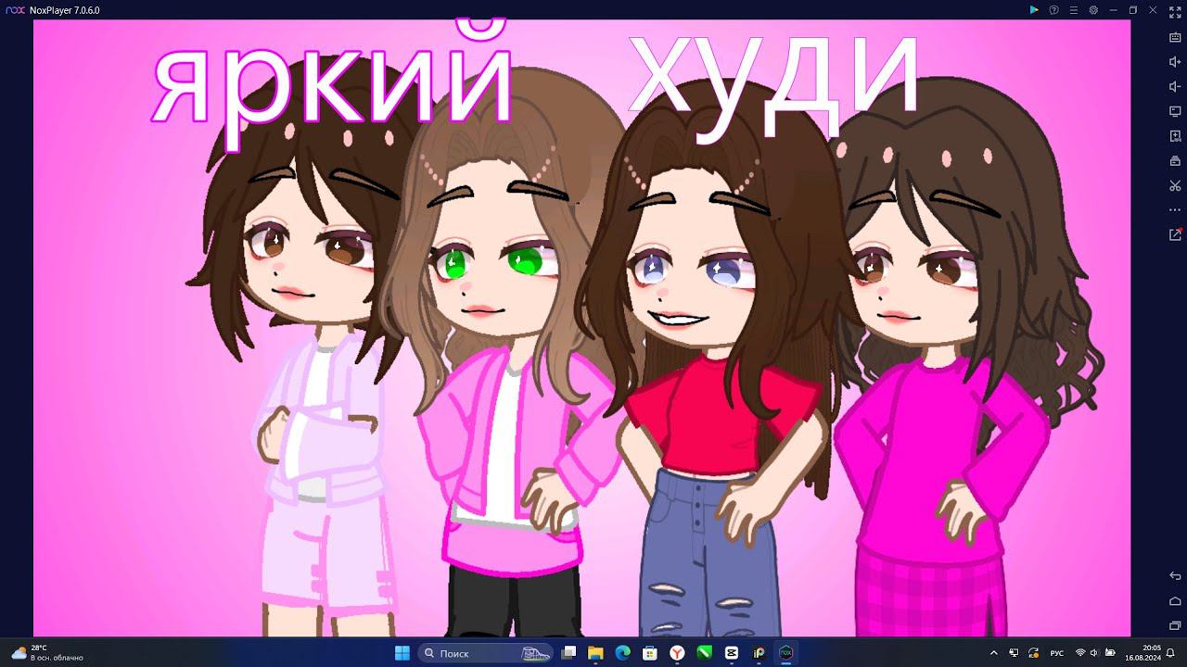
Task: Switch keyboard language via РУС indicator
Action: 1057,653
